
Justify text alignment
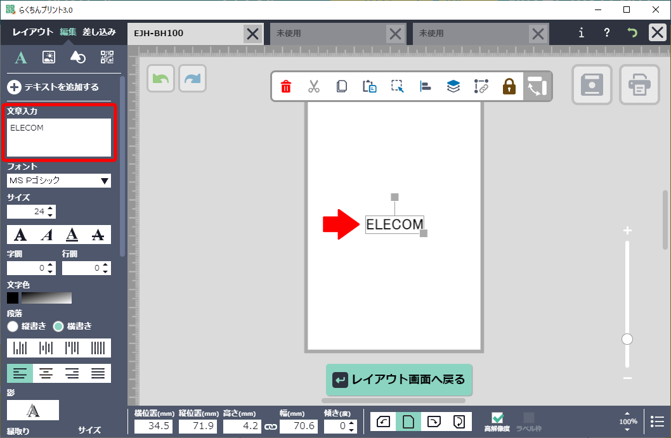(98, 373)
